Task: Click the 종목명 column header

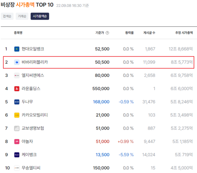Action: pyautogui.click(x=18, y=33)
